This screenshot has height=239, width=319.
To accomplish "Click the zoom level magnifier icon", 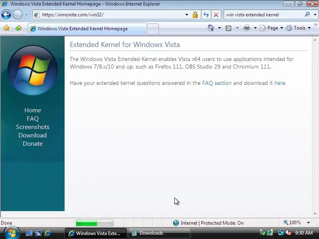I will tap(286, 223).
